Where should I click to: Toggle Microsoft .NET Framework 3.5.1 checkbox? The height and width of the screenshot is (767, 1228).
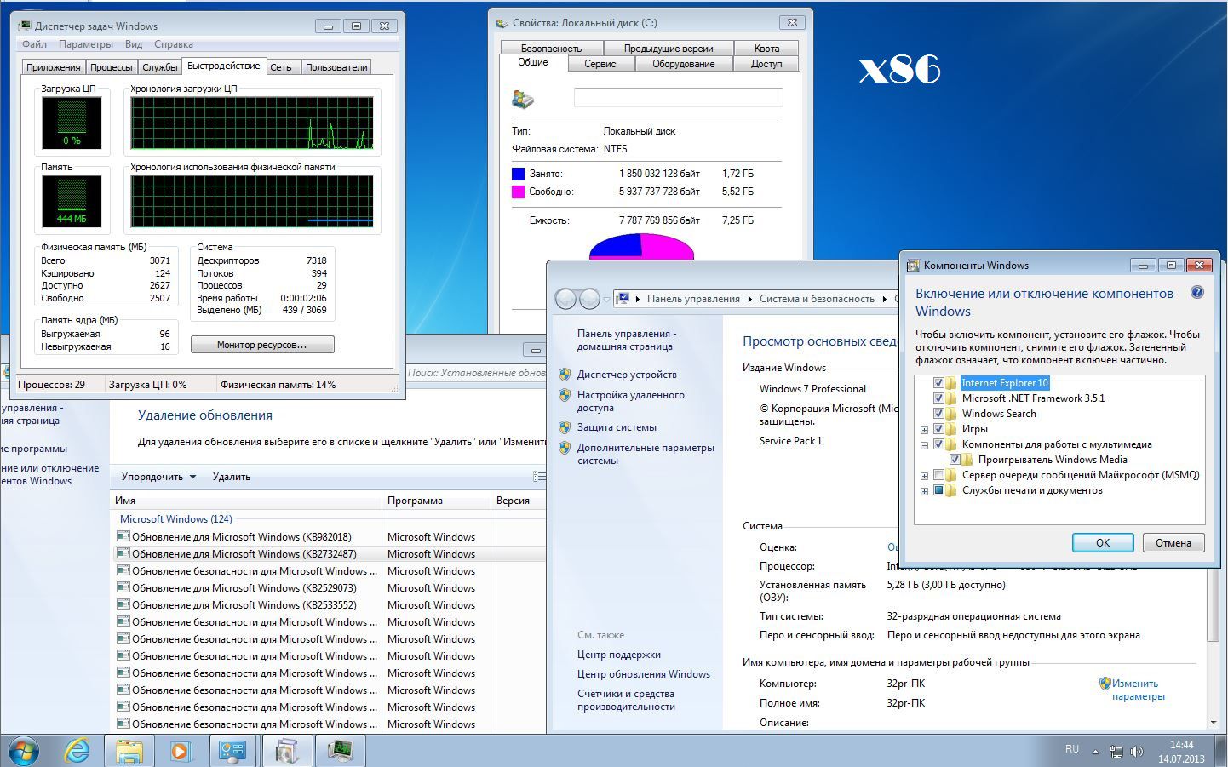938,398
